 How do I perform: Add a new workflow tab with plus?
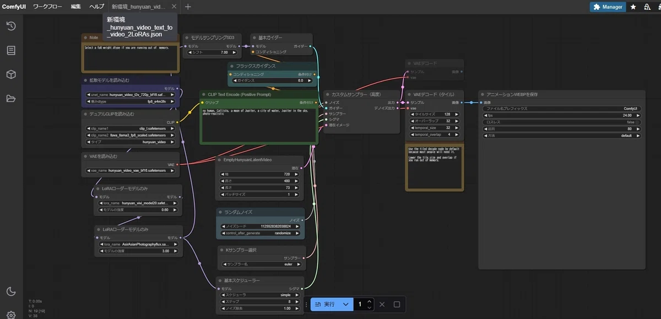coord(188,7)
